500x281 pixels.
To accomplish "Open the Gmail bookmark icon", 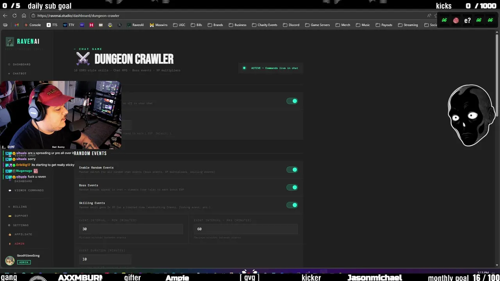I will (16, 25).
